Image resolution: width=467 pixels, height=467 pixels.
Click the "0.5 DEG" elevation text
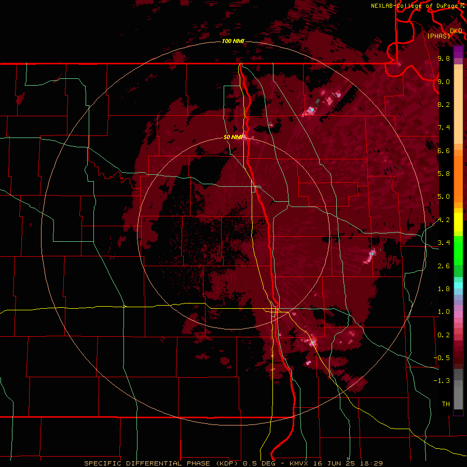pyautogui.click(x=259, y=463)
